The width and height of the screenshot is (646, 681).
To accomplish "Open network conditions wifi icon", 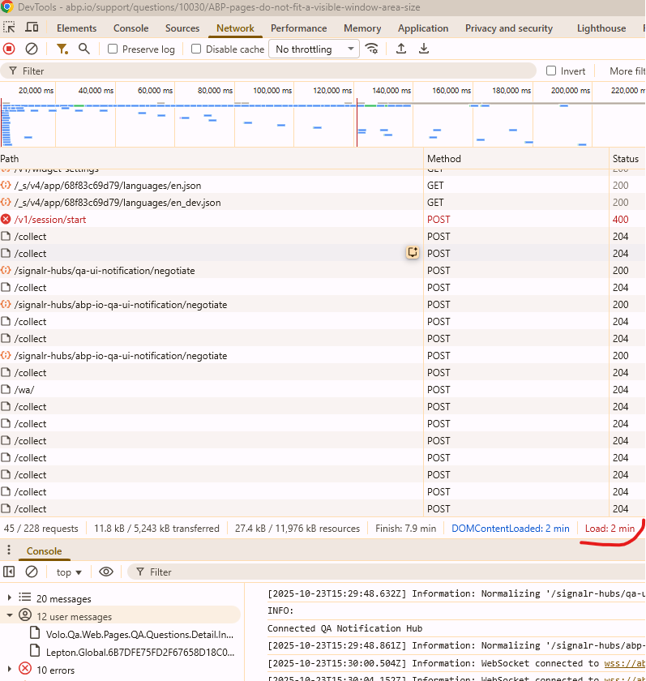I will (x=372, y=49).
